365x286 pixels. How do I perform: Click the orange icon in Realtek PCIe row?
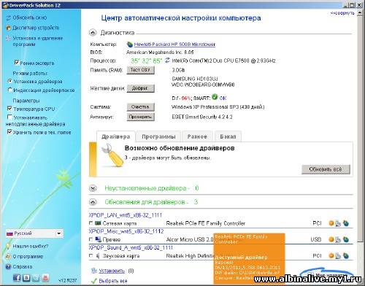pyautogui.click(x=331, y=223)
